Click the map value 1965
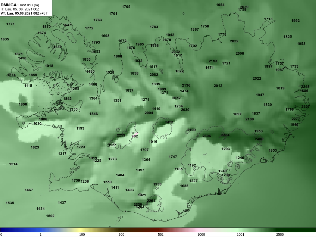 click(140, 44)
